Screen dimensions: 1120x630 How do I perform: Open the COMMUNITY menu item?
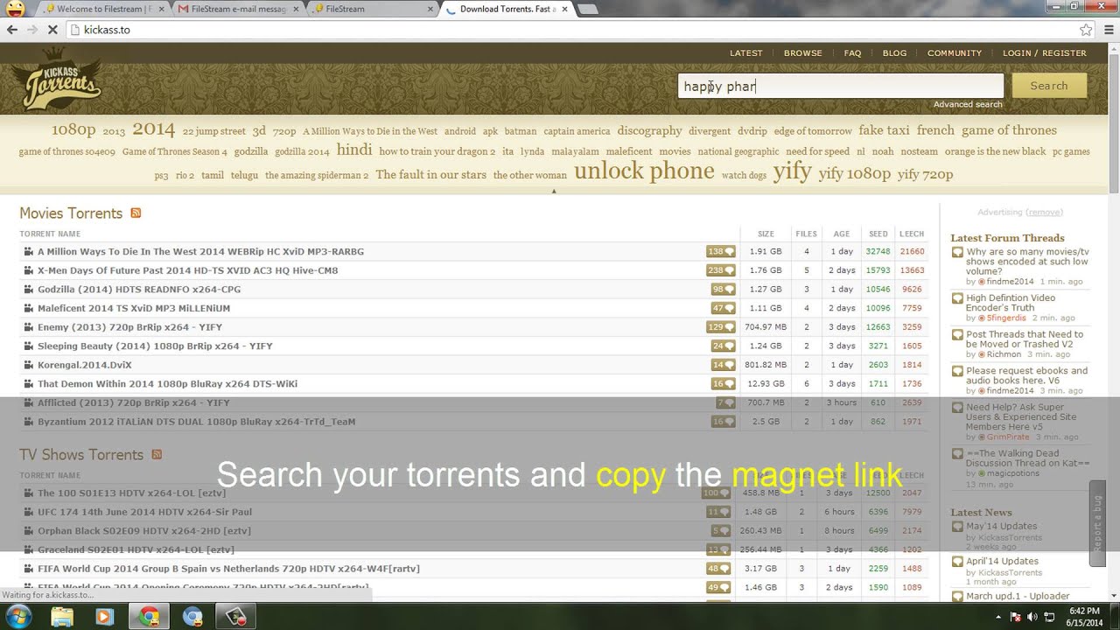(x=955, y=53)
